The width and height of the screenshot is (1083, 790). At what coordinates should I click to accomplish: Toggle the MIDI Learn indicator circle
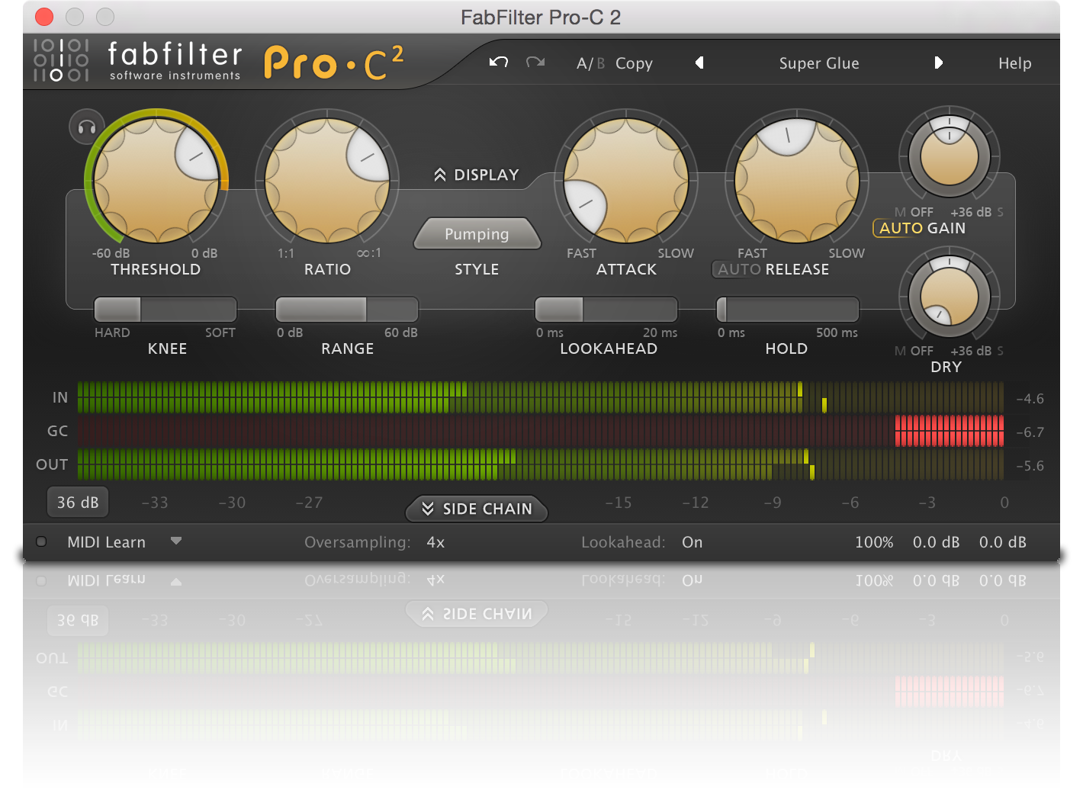pyautogui.click(x=41, y=541)
